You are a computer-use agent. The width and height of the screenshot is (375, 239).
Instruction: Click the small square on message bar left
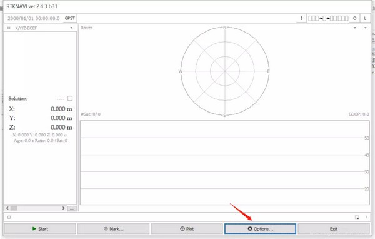coord(9,217)
